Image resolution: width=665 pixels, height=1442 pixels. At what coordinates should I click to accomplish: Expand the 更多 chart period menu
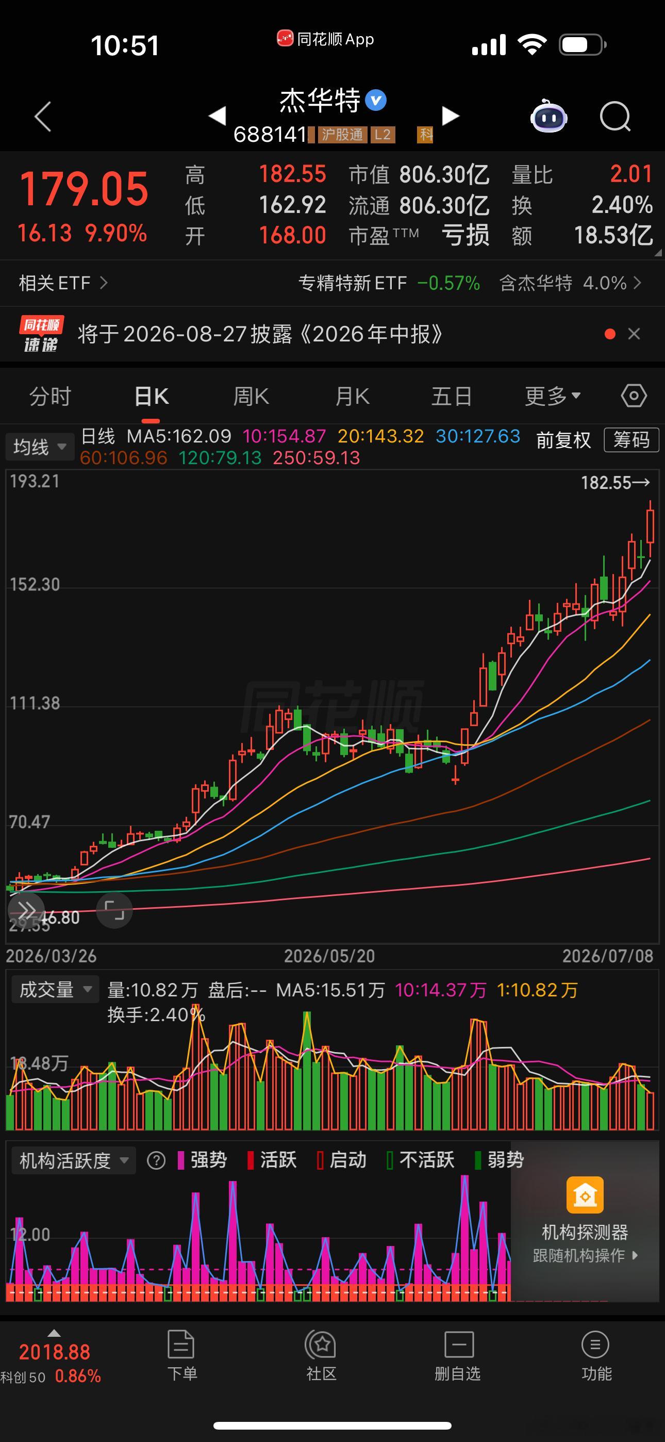pyautogui.click(x=553, y=396)
